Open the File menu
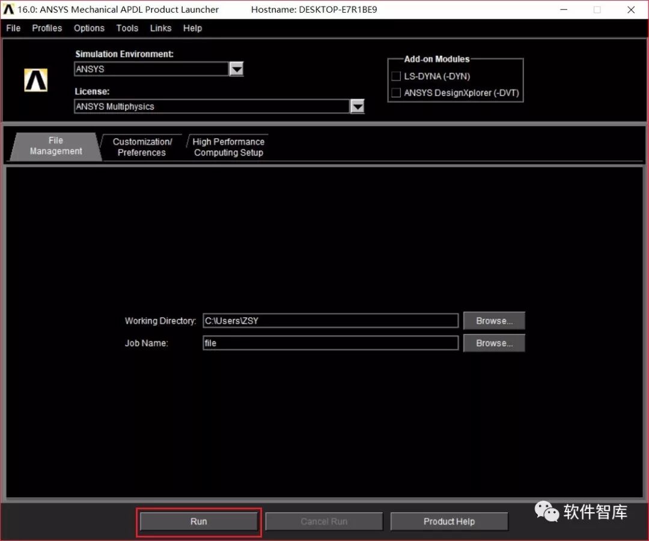Viewport: 649px width, 541px height. (13, 28)
